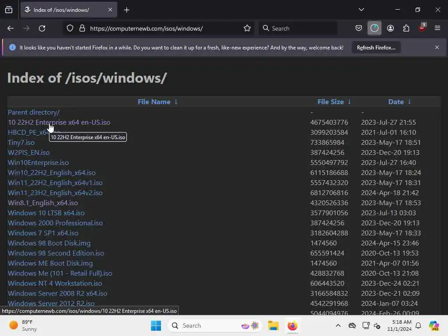The image size is (448, 336).
Task: Bookmark this page with the star
Action: pyautogui.click(x=247, y=28)
